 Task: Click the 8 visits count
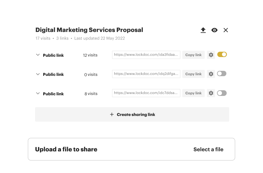pos(91,94)
